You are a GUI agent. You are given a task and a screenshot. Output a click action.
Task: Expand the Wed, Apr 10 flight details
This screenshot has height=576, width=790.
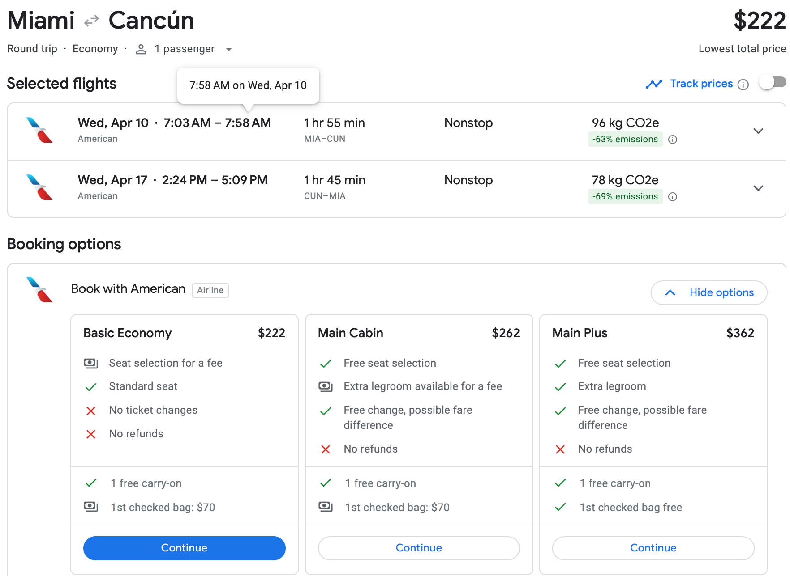tap(758, 131)
